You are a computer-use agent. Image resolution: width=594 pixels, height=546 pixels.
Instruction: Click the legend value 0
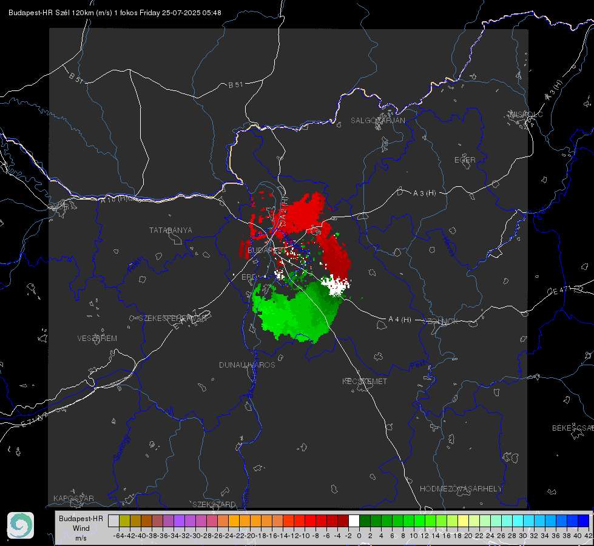point(359,536)
